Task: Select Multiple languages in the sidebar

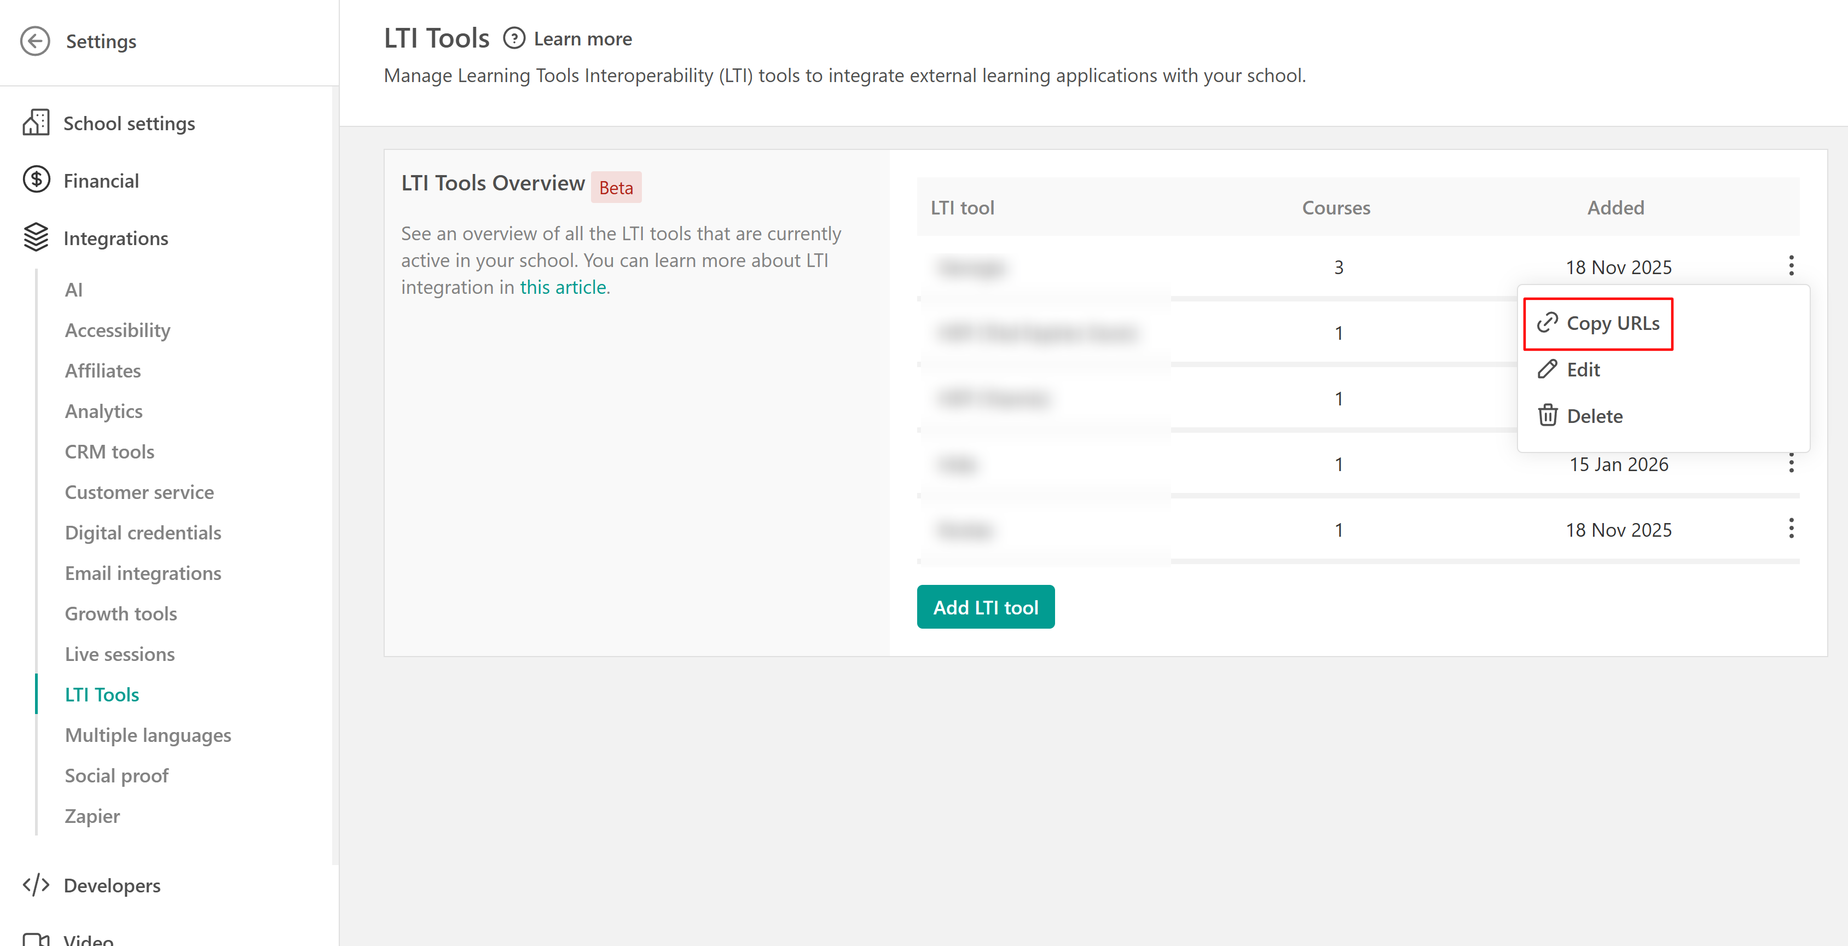Action: (x=148, y=735)
